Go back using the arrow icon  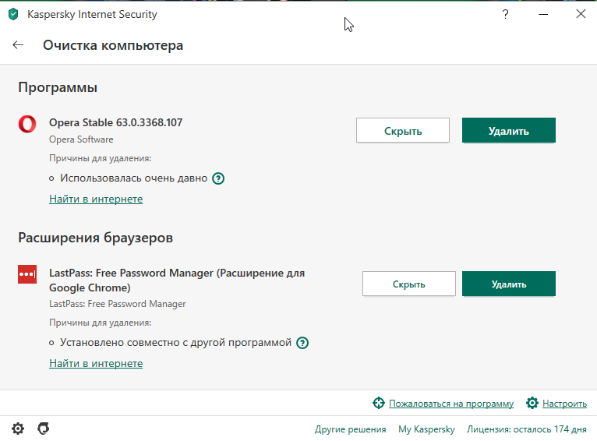click(x=18, y=45)
